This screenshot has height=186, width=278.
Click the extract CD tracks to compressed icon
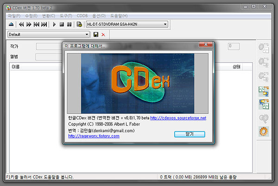coord(264,62)
